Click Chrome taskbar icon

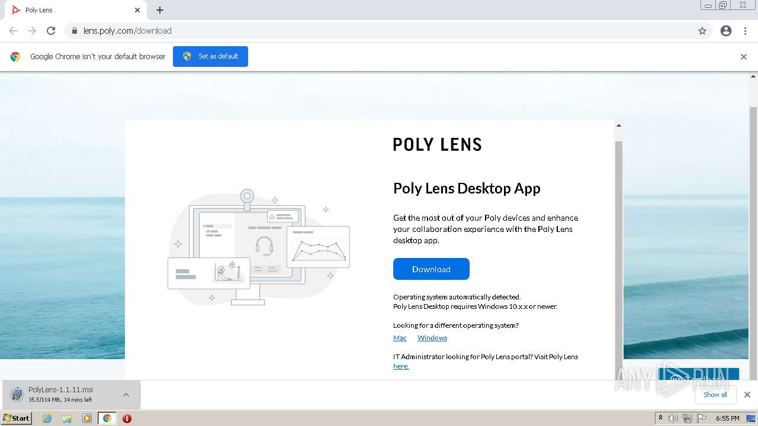(x=107, y=418)
